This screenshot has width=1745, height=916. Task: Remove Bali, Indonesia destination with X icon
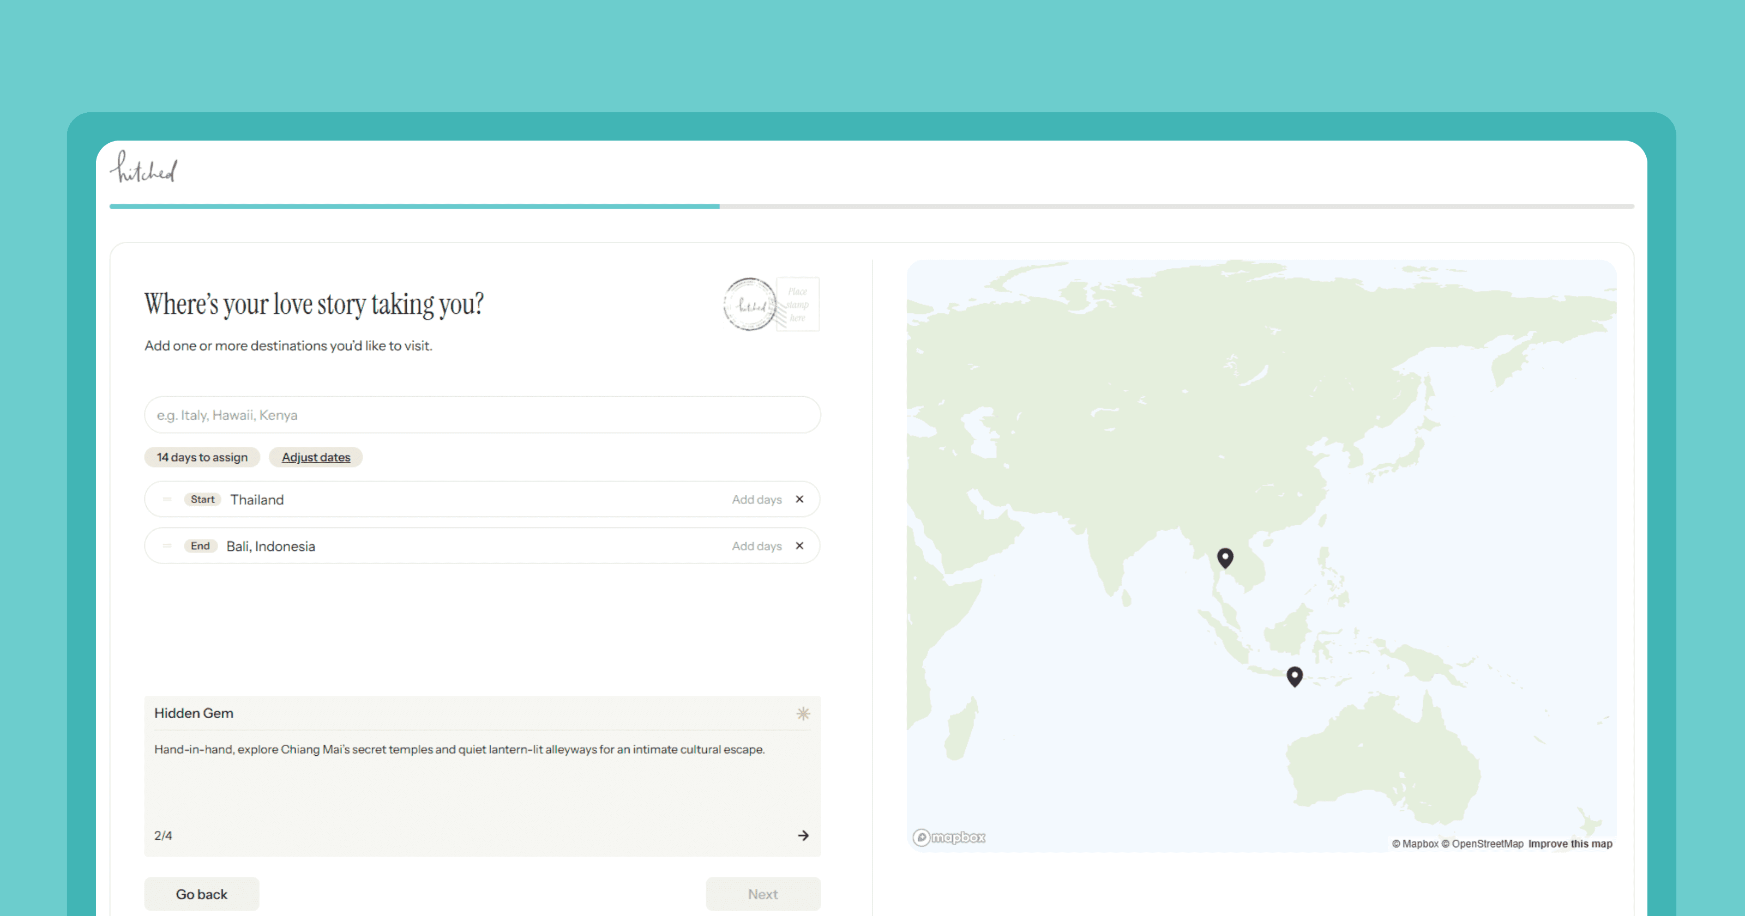pyautogui.click(x=799, y=545)
